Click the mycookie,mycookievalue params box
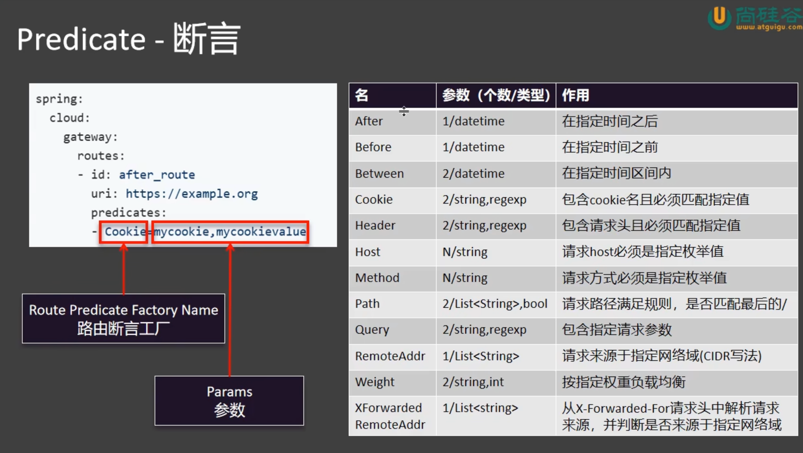The image size is (803, 453). [230, 232]
